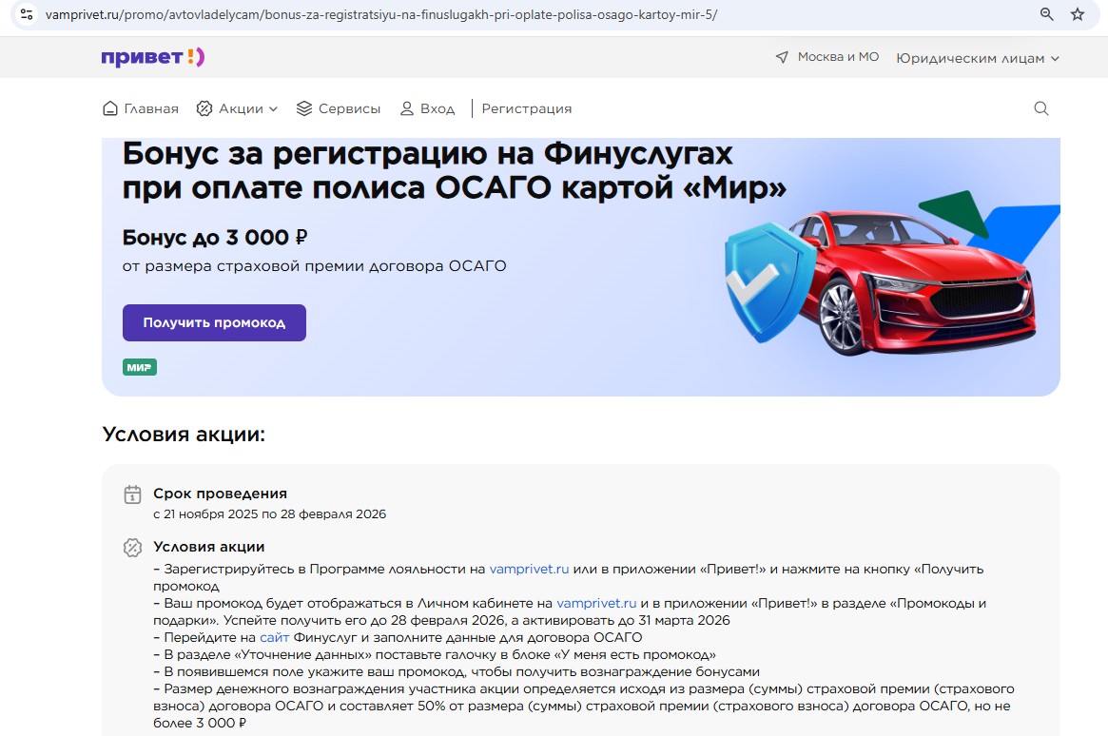This screenshot has height=736, width=1108.
Task: Expand the Акции dropdown menu
Action: [238, 108]
